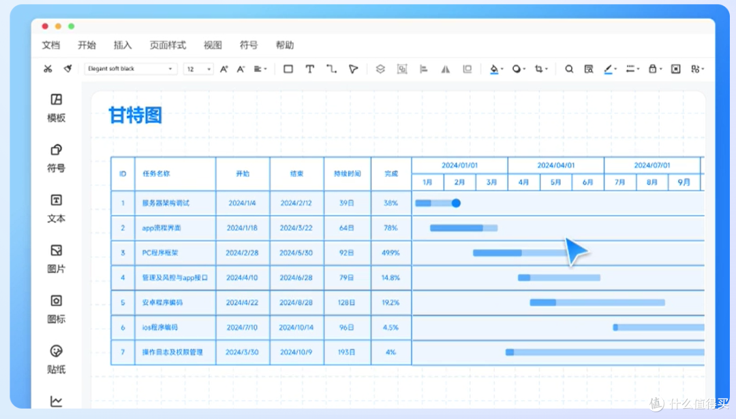Open the Crop tool dropdown
Viewport: 736px width, 419px height.
[x=540, y=69]
